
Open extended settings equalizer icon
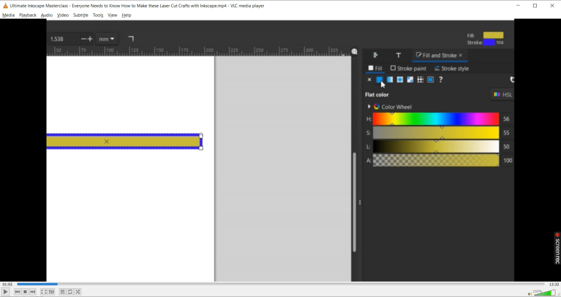[51, 292]
